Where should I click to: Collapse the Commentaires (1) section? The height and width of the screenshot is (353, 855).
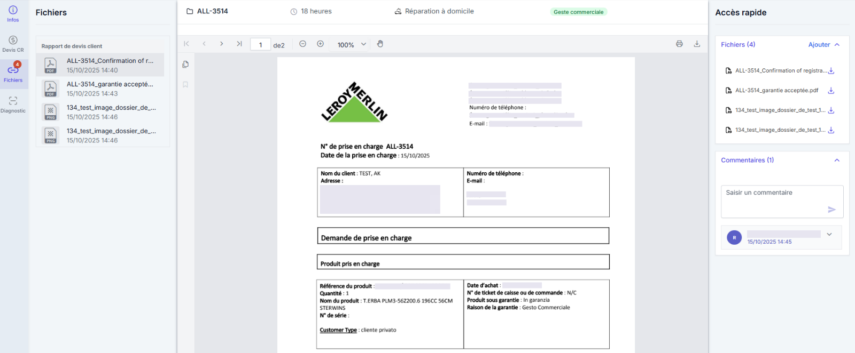pos(837,161)
